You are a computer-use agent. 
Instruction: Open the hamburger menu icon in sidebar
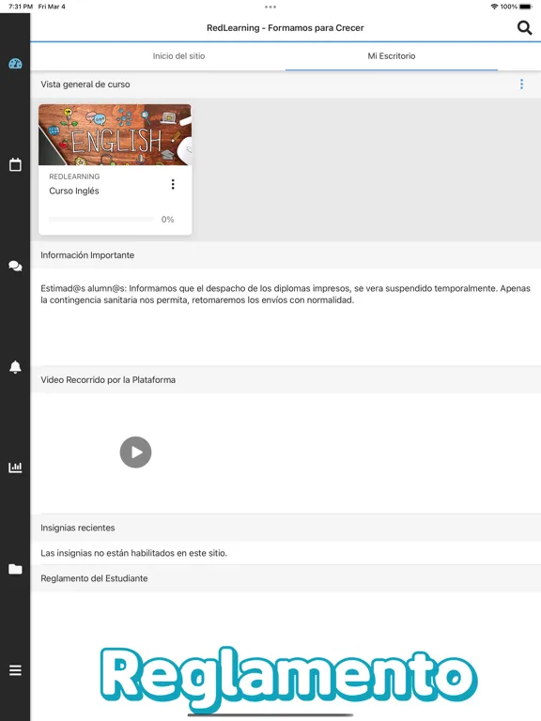click(x=15, y=670)
